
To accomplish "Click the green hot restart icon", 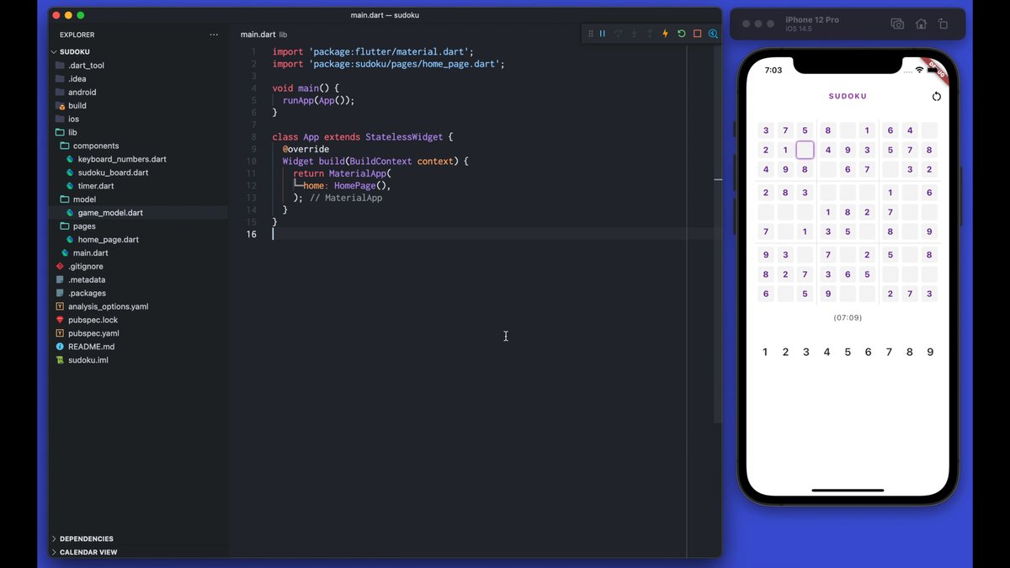I will (x=681, y=34).
